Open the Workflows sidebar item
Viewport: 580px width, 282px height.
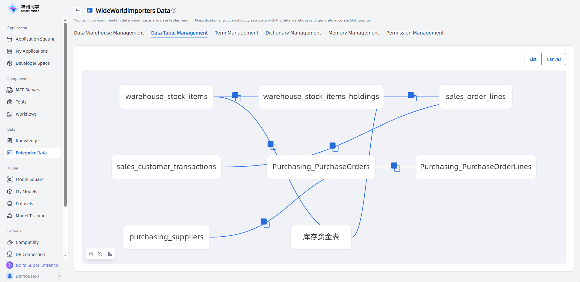tap(26, 114)
